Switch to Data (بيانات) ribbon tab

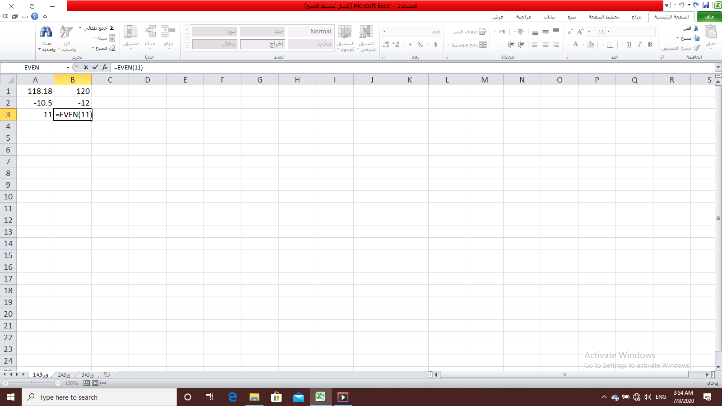(549, 17)
